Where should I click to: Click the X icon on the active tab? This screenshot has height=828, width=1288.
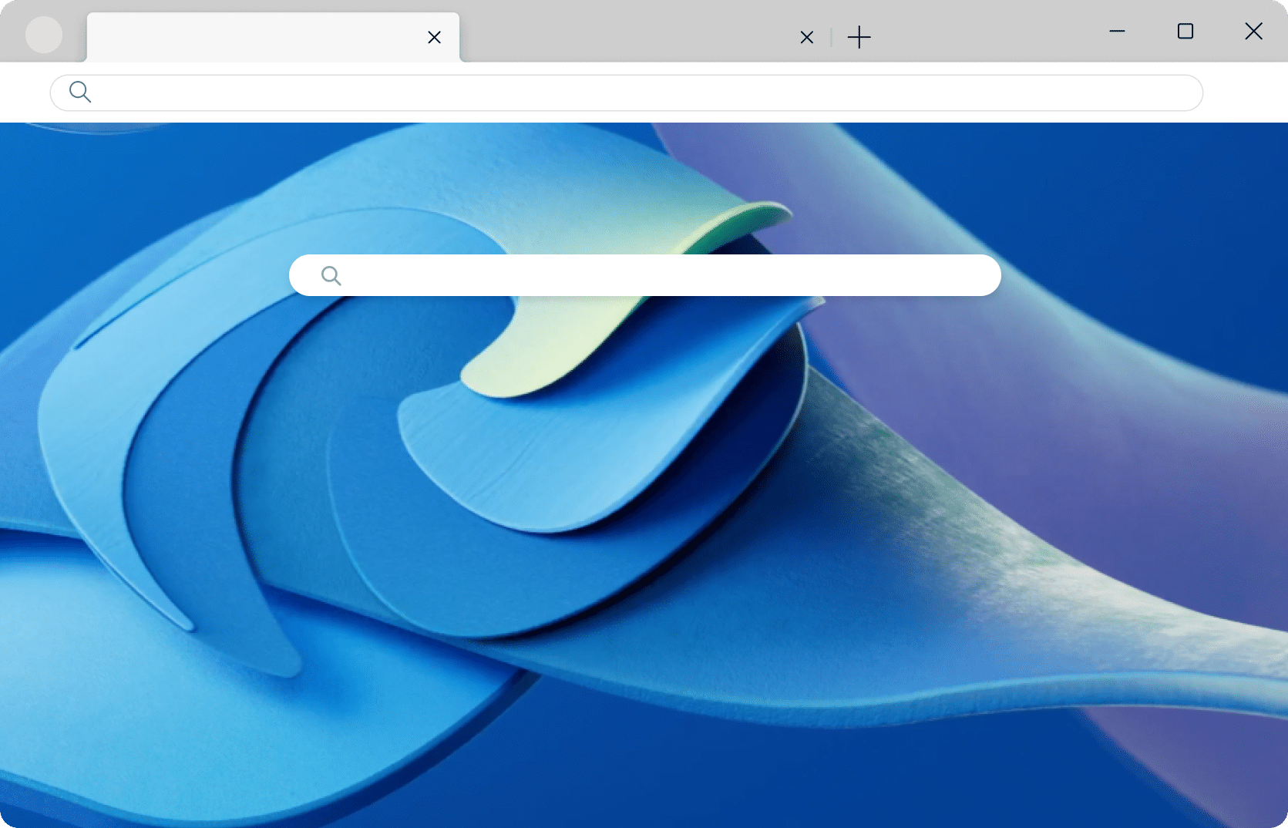(x=434, y=37)
